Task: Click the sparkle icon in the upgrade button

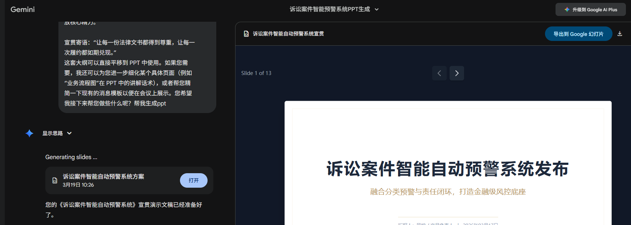Action: [567, 9]
